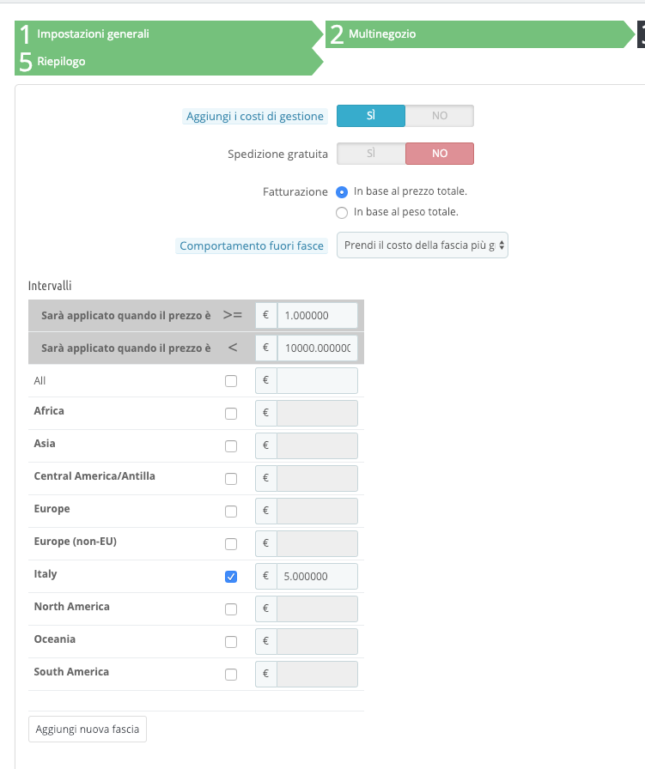Jump to the Riepilogo step
645x769 pixels.
click(61, 61)
